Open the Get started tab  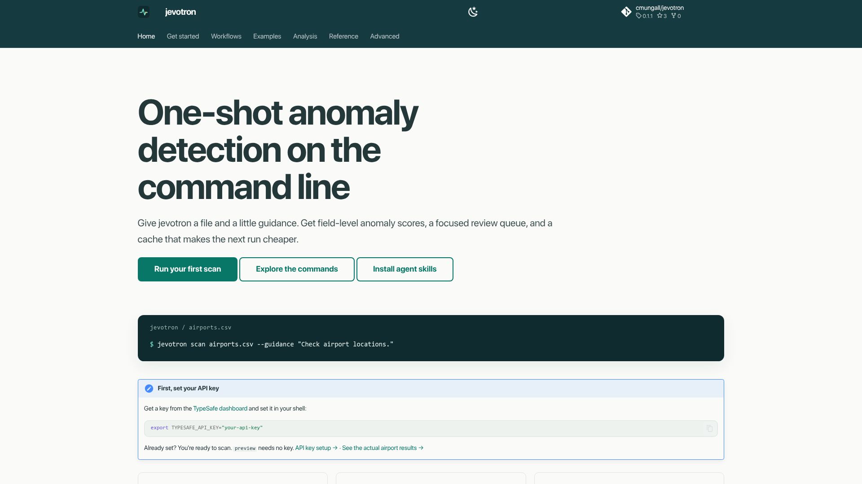coord(183,36)
